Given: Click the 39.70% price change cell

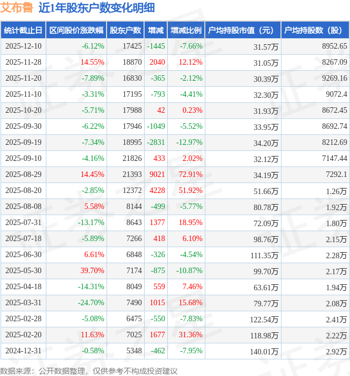Looking at the screenshot, I should click(92, 271).
